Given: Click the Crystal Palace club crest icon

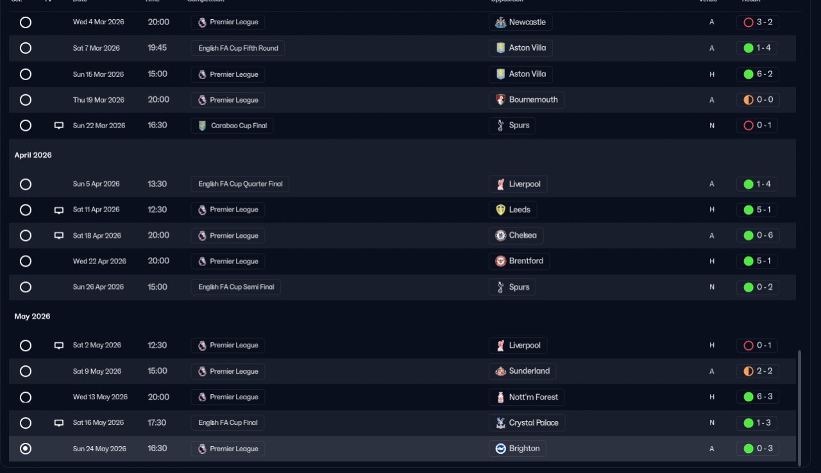Looking at the screenshot, I should click(x=500, y=423).
